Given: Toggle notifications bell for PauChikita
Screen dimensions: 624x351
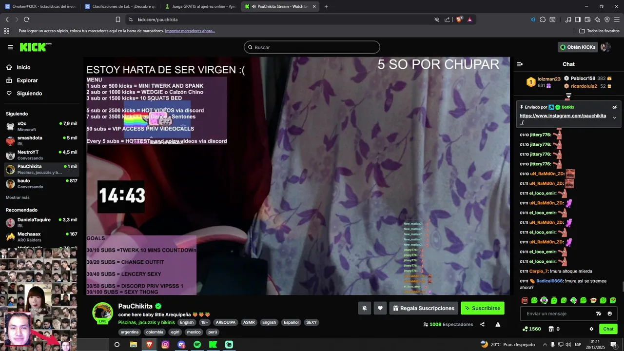Looking at the screenshot, I should tap(364, 308).
